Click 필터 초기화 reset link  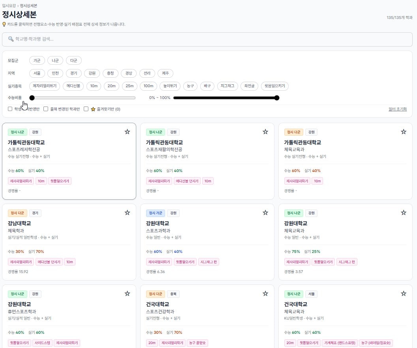(x=397, y=109)
